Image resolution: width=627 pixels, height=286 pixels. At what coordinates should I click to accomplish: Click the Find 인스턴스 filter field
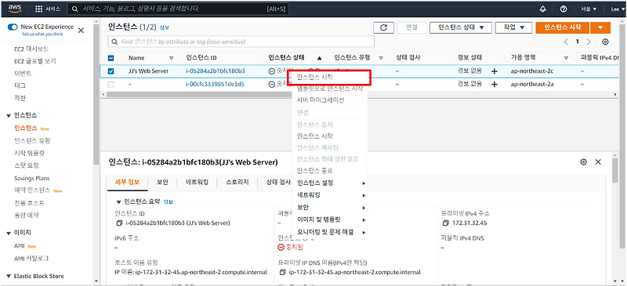[241, 42]
